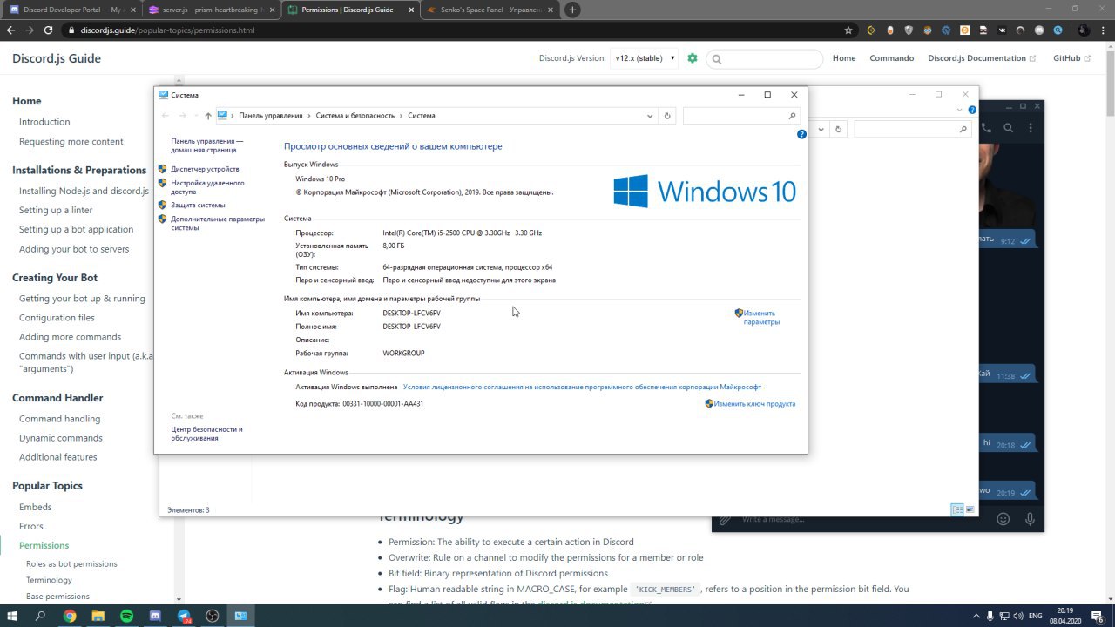1115x627 pixels.
Task: Open the OBS Studio taskbar icon
Action: coord(213,616)
